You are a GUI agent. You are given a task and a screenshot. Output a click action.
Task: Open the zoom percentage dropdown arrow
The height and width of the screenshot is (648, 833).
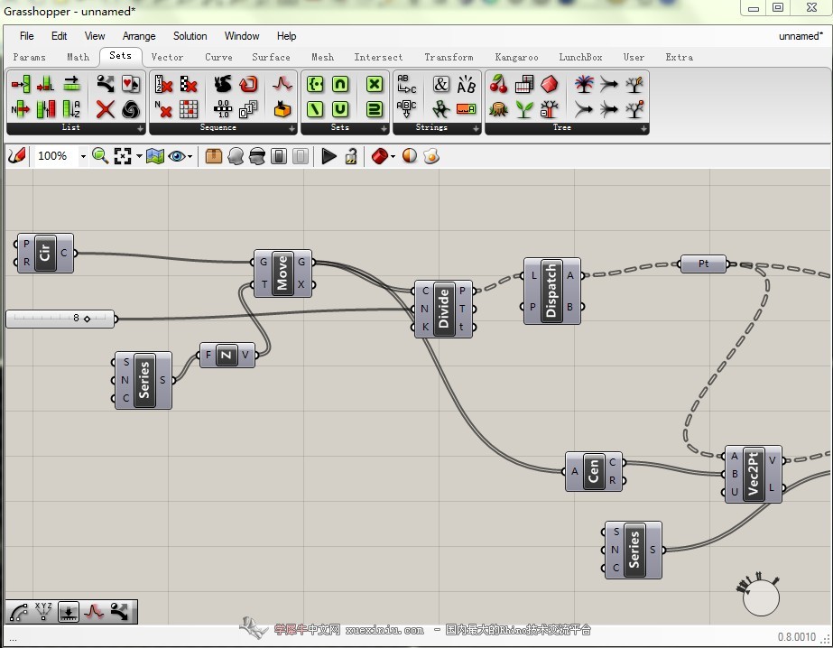point(83,157)
